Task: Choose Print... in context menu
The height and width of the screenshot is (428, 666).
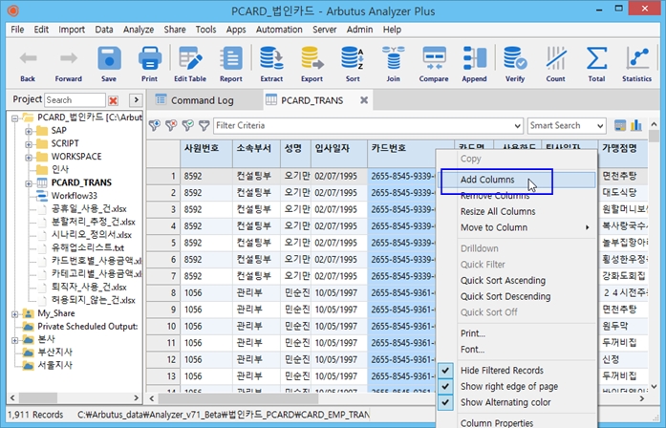Action: (x=517, y=333)
